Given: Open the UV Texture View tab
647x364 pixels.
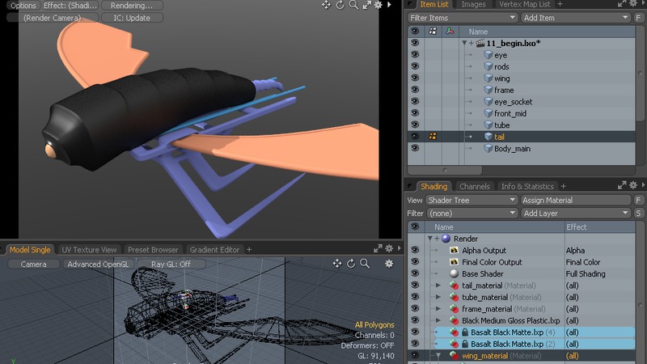Looking at the screenshot, I should pyautogui.click(x=90, y=250).
